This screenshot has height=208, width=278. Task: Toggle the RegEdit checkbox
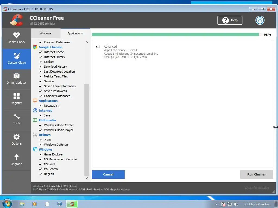pyautogui.click(x=40, y=174)
